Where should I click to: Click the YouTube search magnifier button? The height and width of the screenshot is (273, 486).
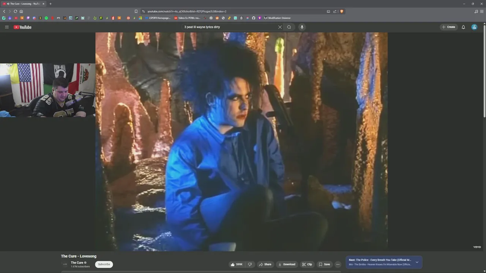(x=289, y=27)
